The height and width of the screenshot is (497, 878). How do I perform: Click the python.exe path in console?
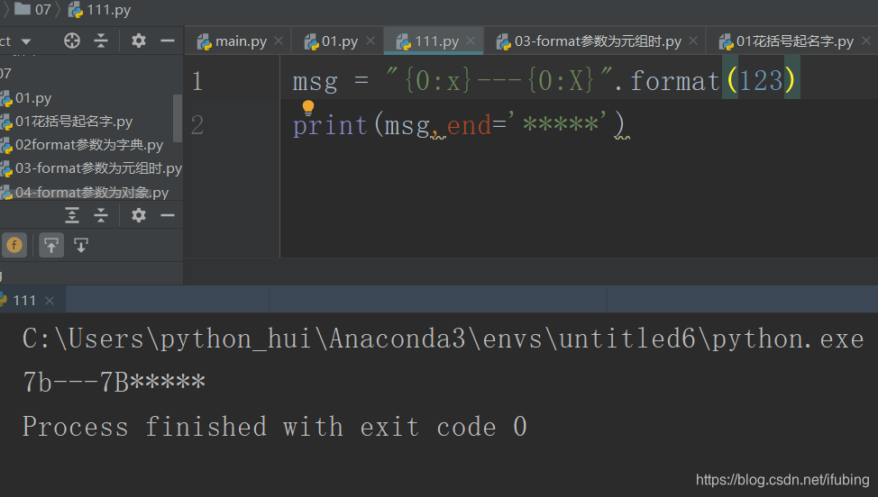444,339
